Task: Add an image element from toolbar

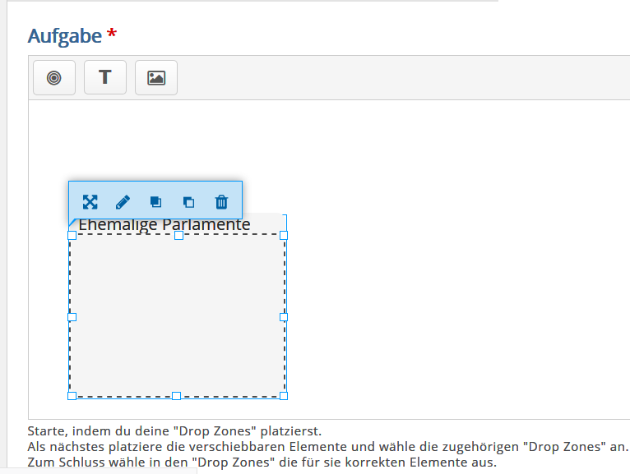Action: pos(156,77)
